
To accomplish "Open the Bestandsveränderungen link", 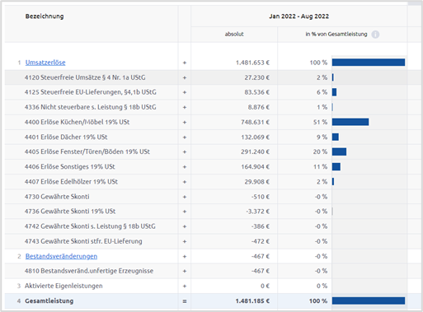I will (61, 256).
